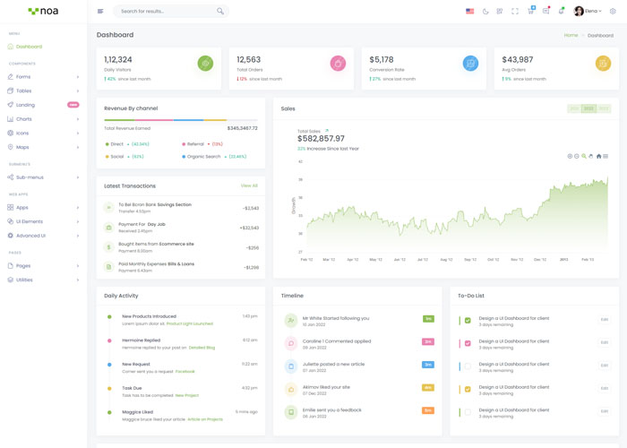Uncheck the yellow fourth to-do checkbox

(x=468, y=389)
